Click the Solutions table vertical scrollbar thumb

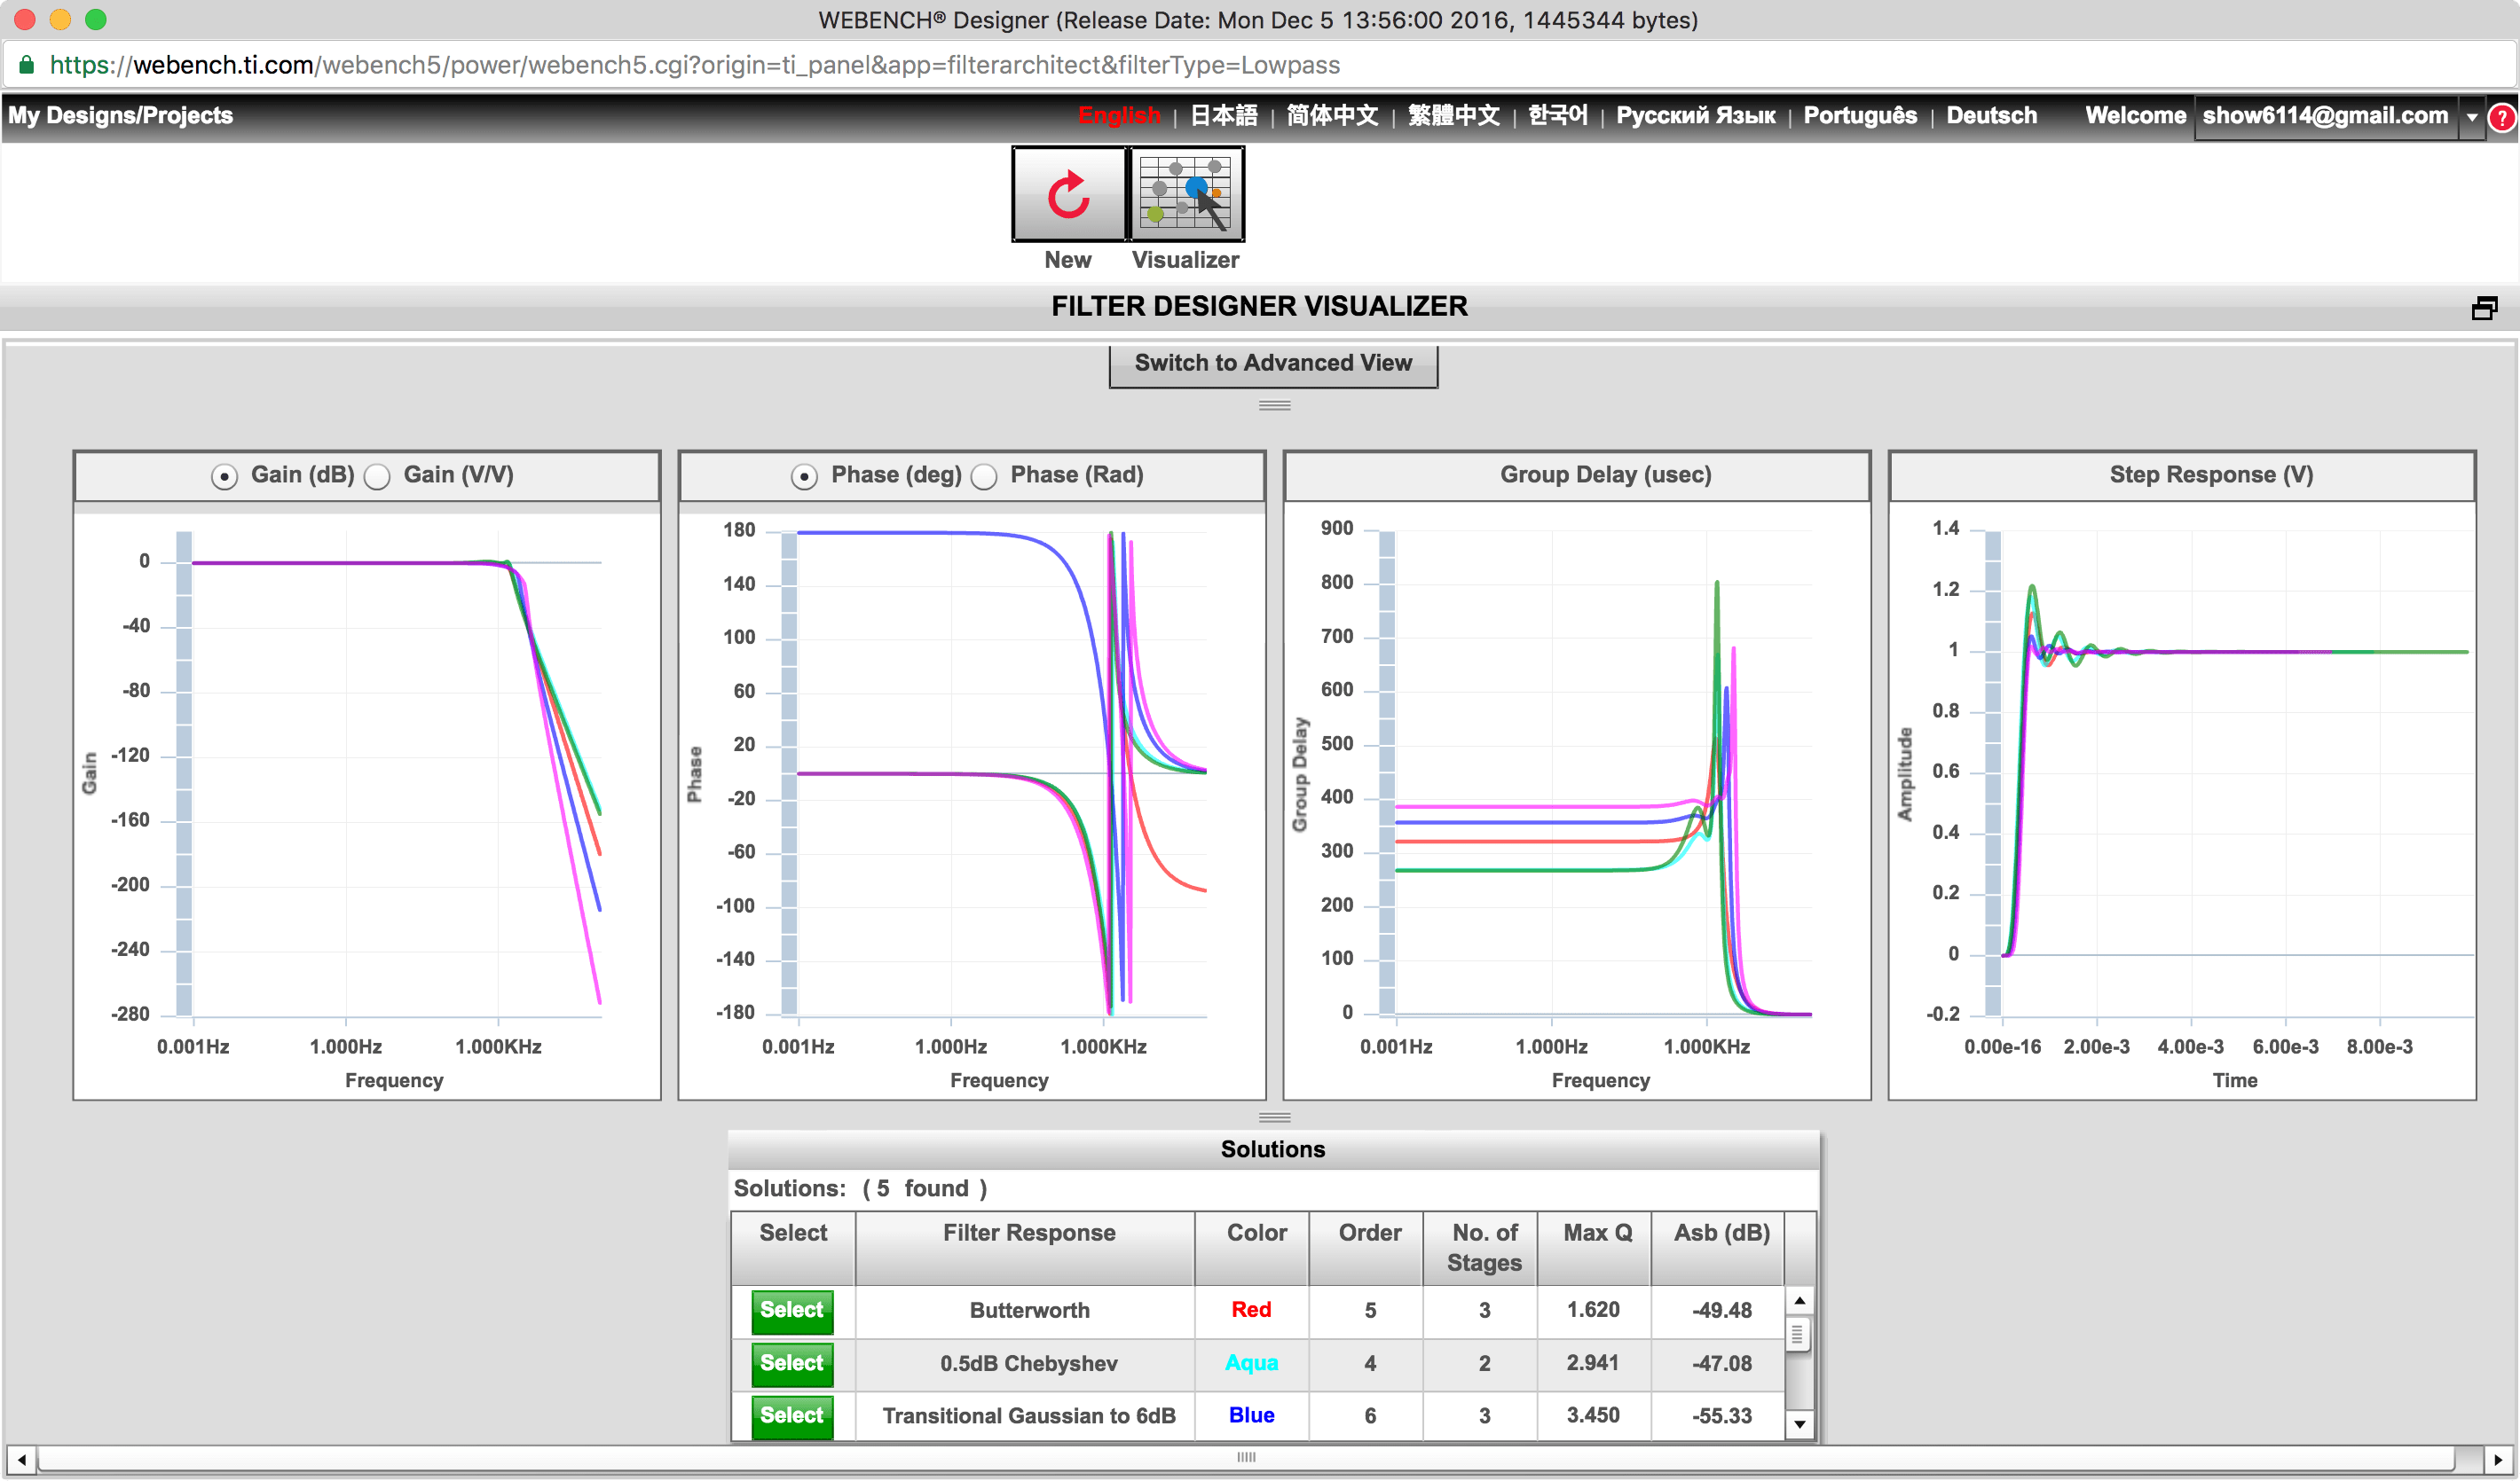[x=1797, y=1334]
